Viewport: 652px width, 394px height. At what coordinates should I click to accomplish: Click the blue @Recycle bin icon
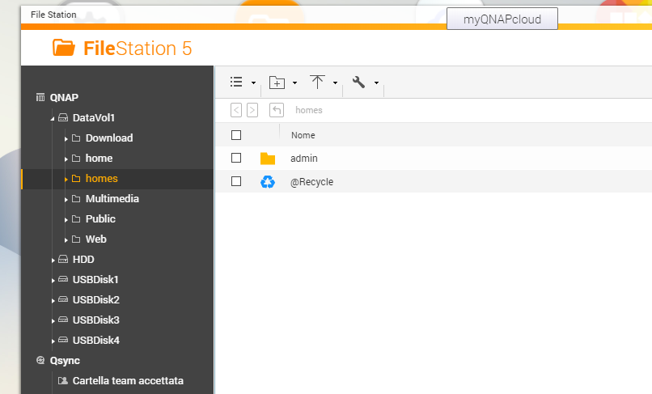pos(268,182)
